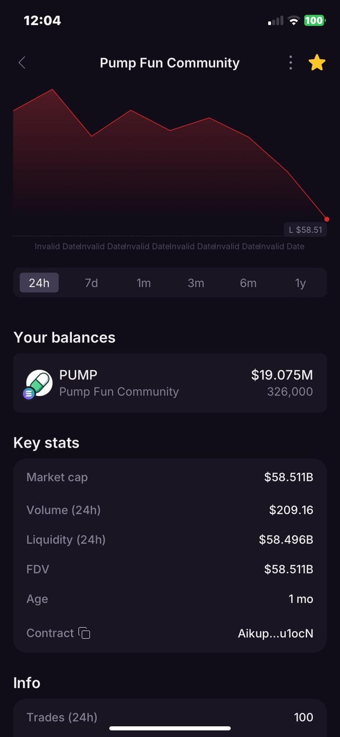Viewport: 340px width, 737px height.
Task: Select the 6m chart range
Action: (x=248, y=283)
